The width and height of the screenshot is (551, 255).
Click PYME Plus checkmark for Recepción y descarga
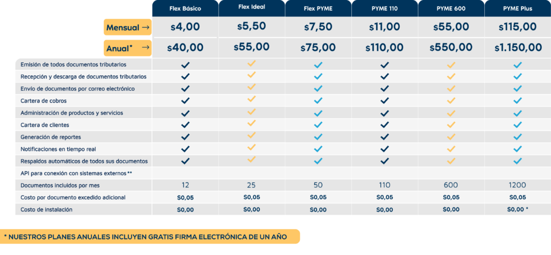(x=518, y=76)
